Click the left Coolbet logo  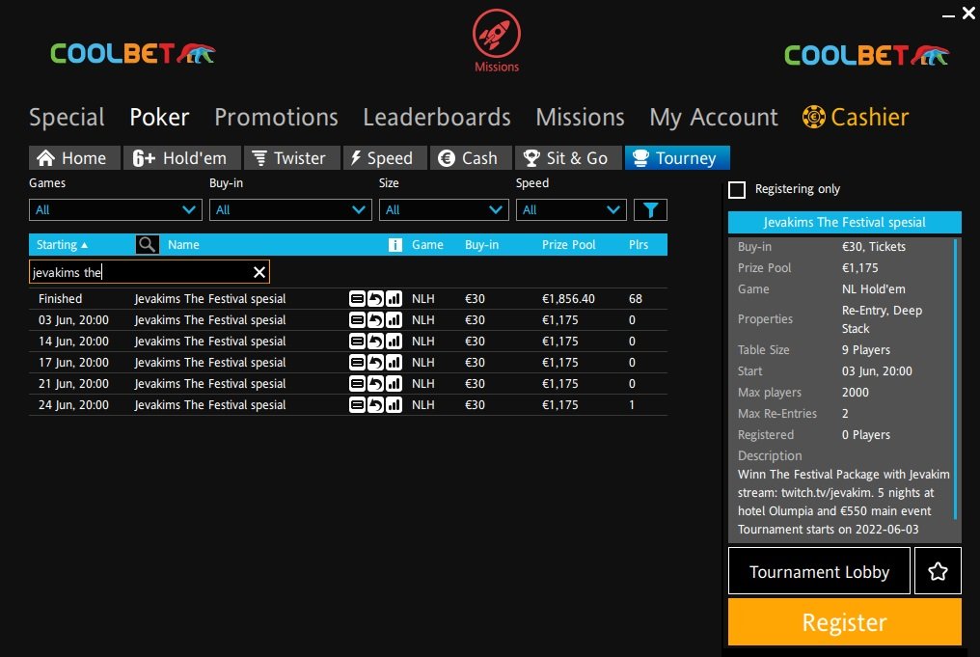[x=132, y=53]
